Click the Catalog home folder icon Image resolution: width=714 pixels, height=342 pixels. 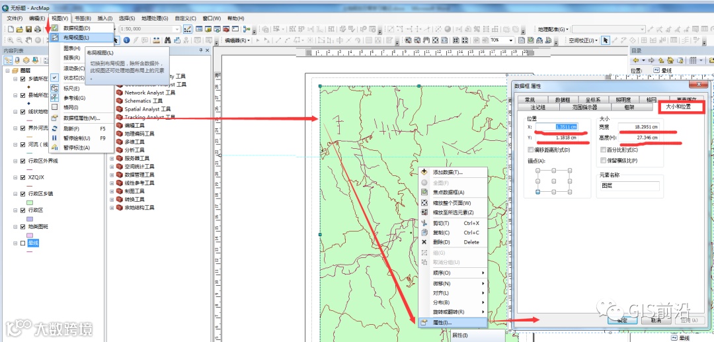(670, 60)
